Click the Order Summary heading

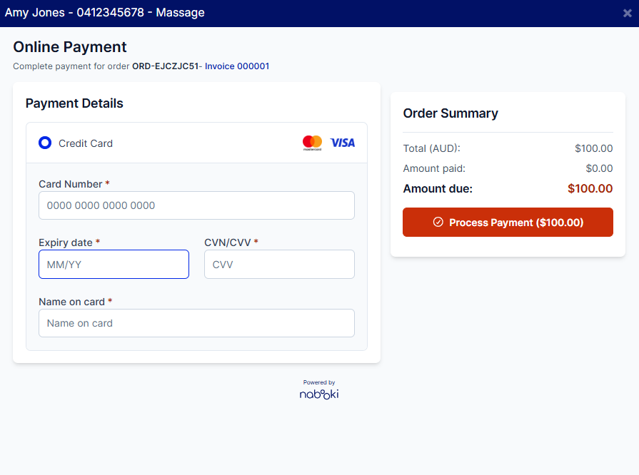click(x=451, y=113)
